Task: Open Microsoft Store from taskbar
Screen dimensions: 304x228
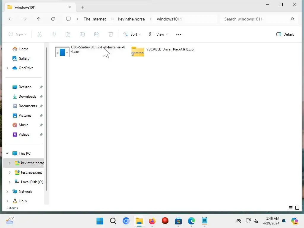Action: coord(178,221)
